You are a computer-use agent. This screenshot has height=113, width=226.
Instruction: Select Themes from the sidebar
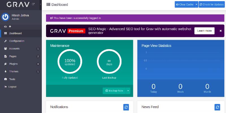(x=14, y=71)
